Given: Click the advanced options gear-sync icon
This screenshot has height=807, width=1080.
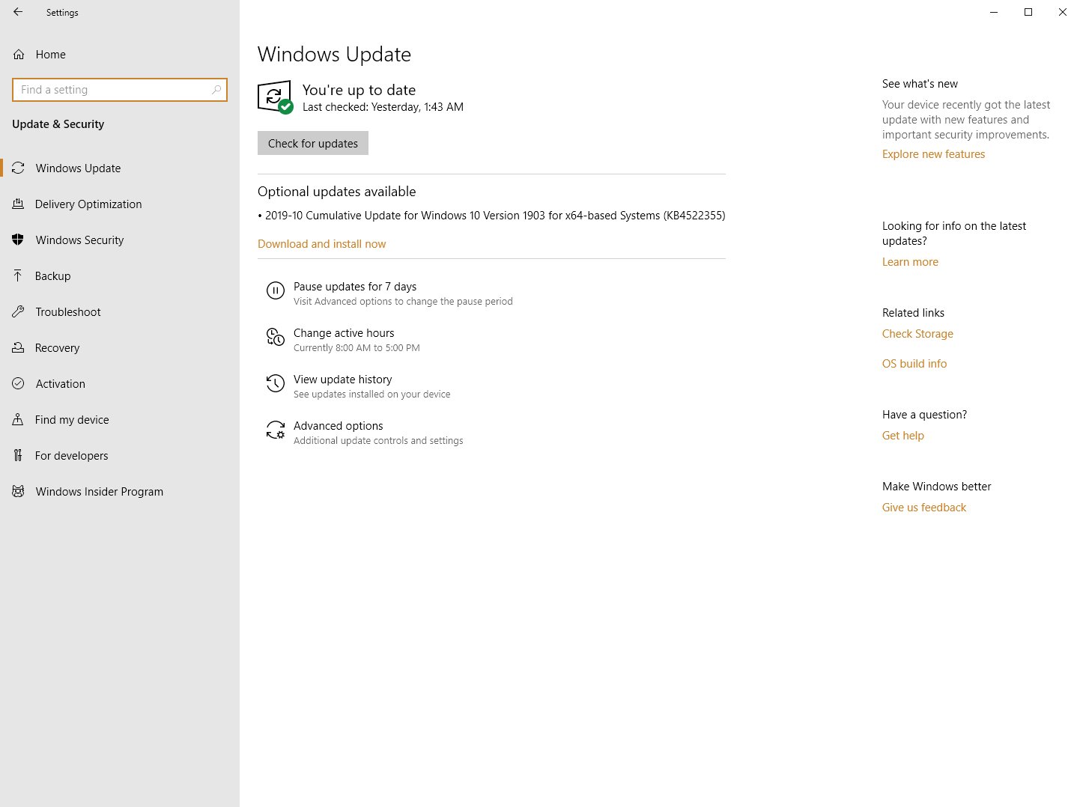Looking at the screenshot, I should point(276,430).
